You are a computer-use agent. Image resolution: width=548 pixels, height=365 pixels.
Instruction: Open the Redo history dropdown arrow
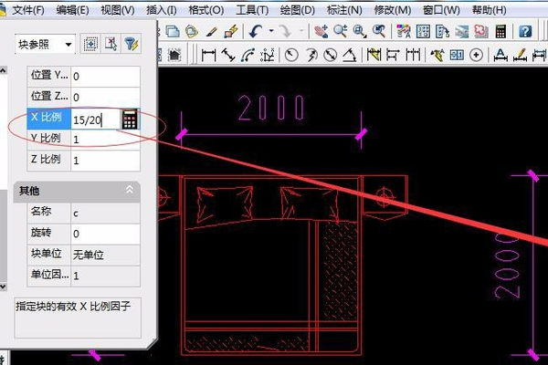tap(301, 31)
